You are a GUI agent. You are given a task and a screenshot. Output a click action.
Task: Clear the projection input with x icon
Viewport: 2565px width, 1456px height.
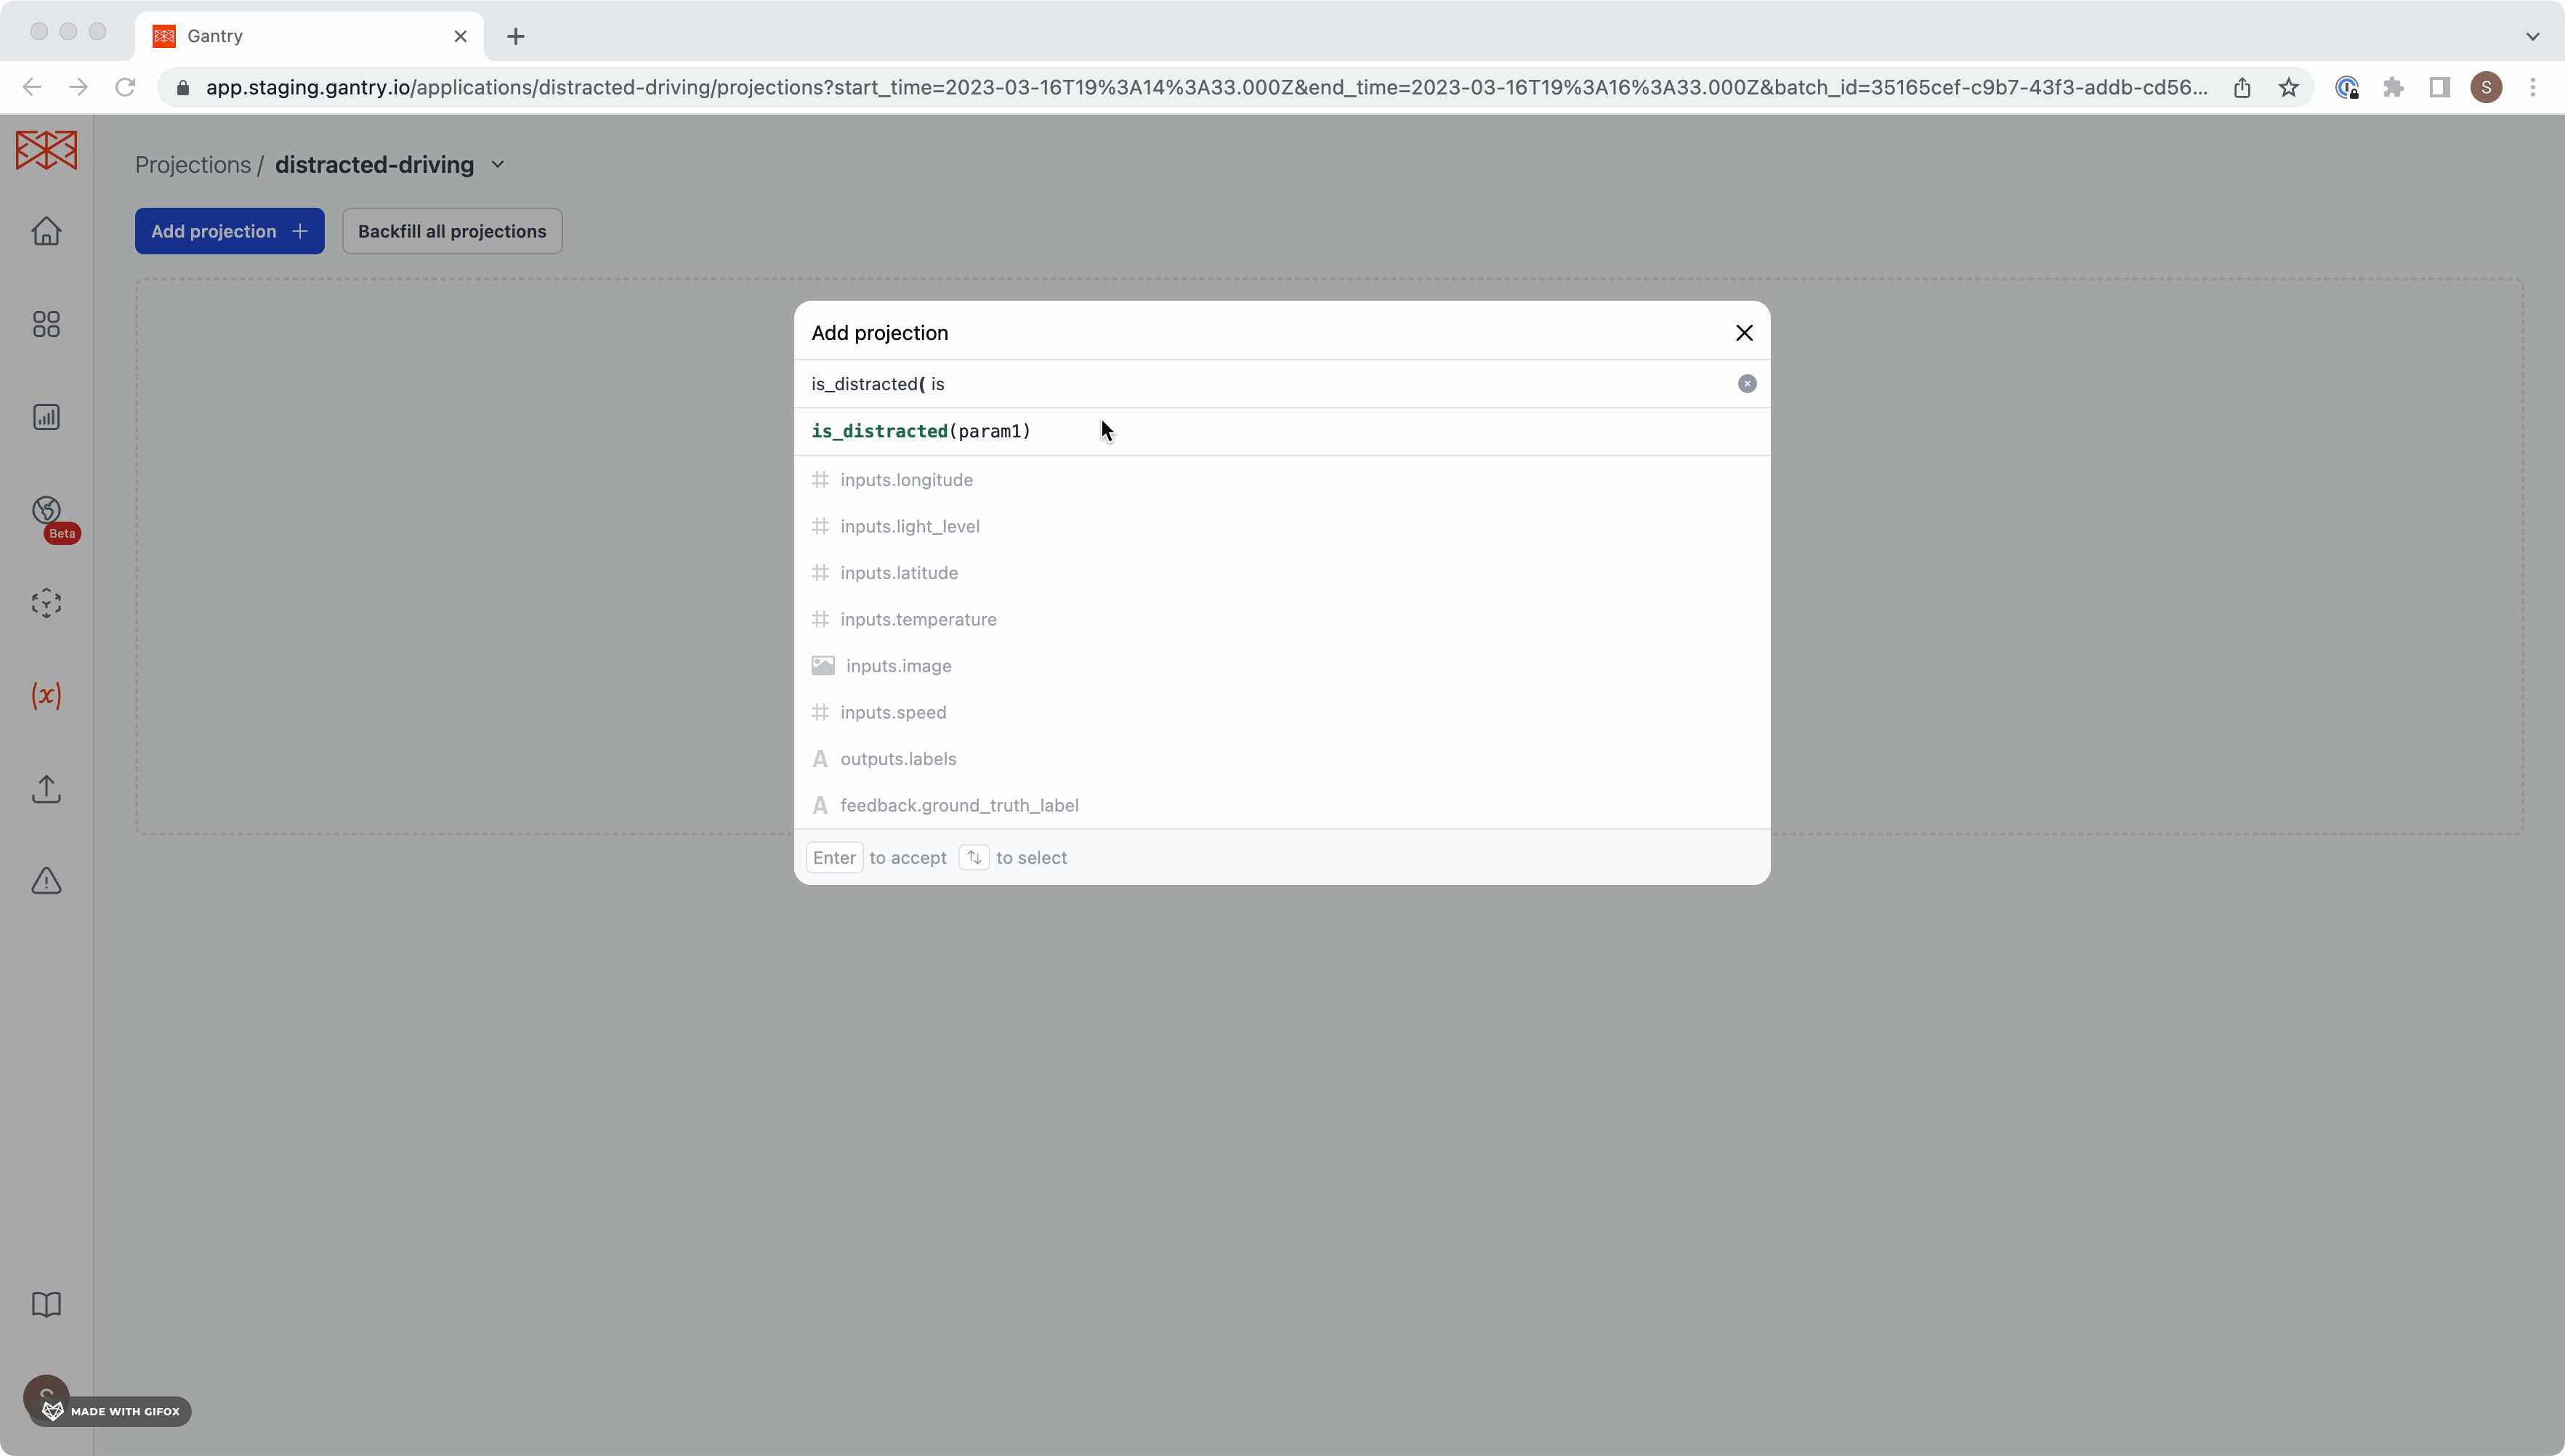[x=1746, y=384]
